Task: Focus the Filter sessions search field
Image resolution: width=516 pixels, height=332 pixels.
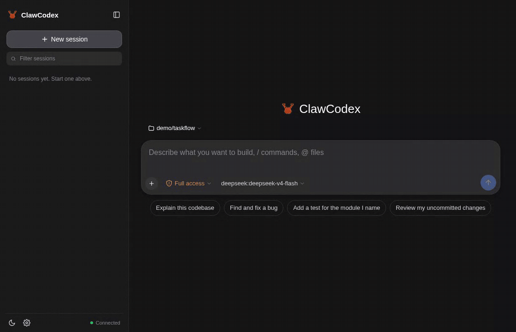Action: pyautogui.click(x=64, y=59)
